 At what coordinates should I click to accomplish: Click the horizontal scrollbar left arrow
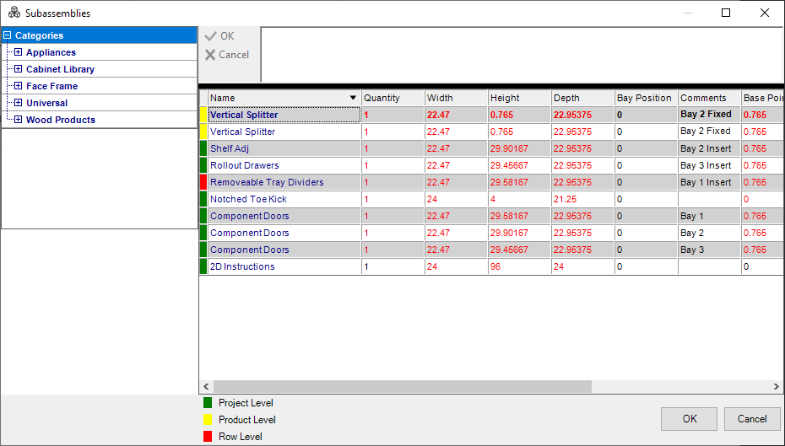click(x=206, y=386)
